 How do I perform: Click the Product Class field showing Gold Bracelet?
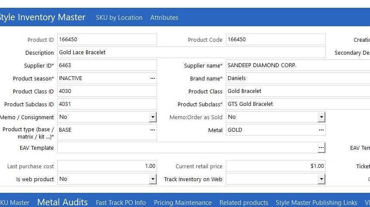[298, 91]
